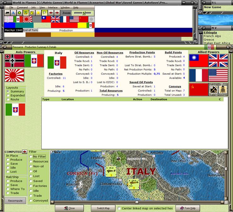
Task: Click the map's vertical scrollbar thumb
Action: [x=226, y=169]
